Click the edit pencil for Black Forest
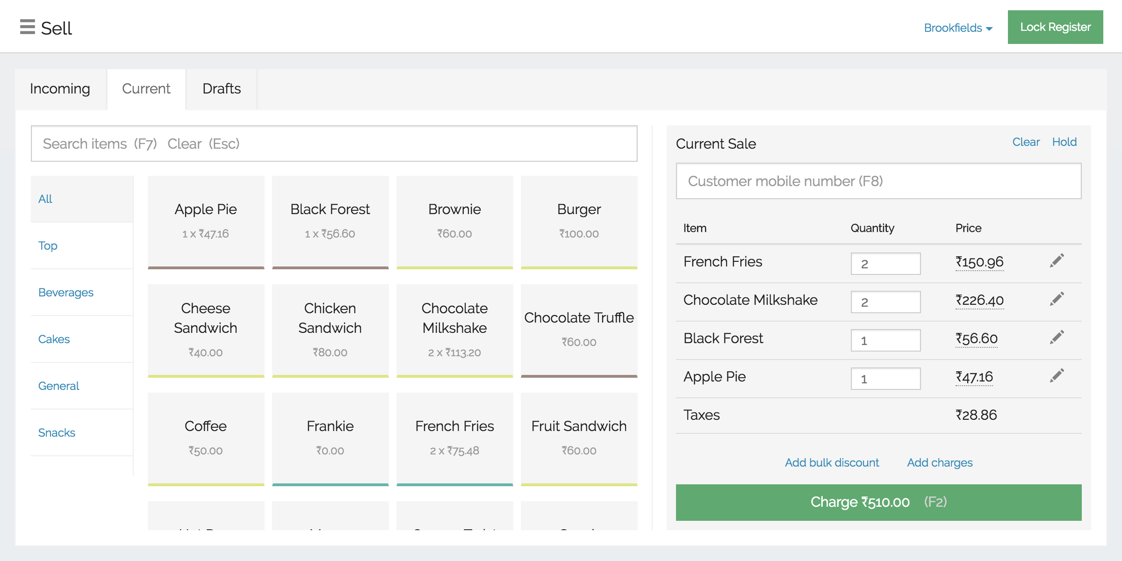Image resolution: width=1122 pixels, height=561 pixels. tap(1057, 338)
